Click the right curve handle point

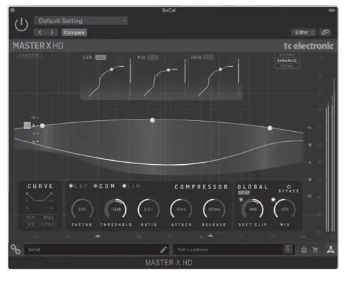coord(270,128)
